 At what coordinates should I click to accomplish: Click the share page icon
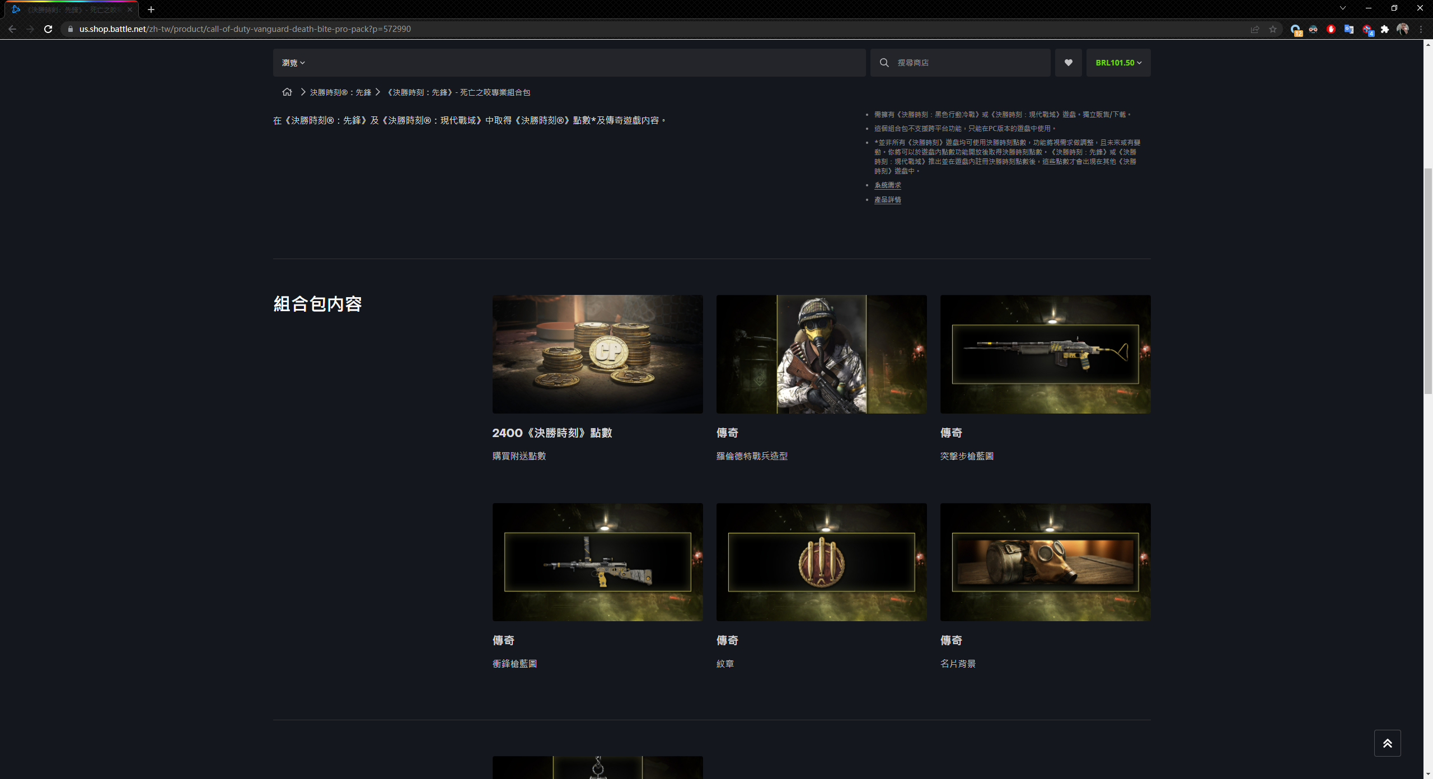pos(1255,29)
